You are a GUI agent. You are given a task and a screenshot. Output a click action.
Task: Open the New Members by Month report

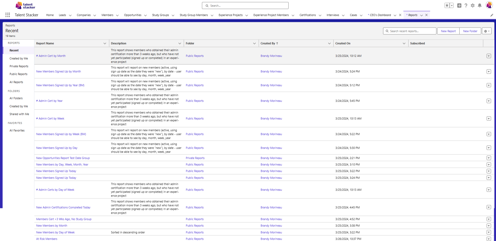pos(52,226)
